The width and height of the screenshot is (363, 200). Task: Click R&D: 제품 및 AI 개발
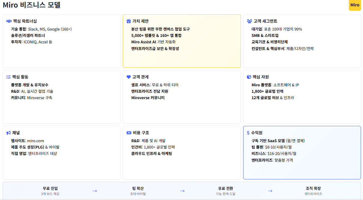[148, 141]
